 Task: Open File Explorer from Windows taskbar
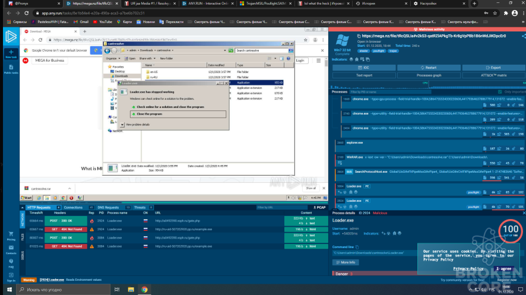[x=131, y=290]
